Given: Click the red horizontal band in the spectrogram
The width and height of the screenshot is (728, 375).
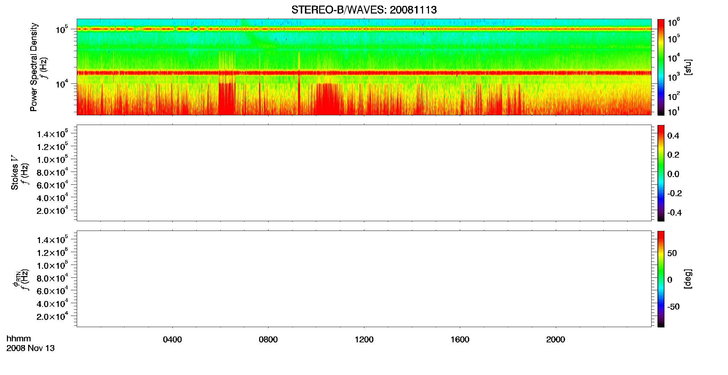Looking at the screenshot, I should [x=364, y=73].
